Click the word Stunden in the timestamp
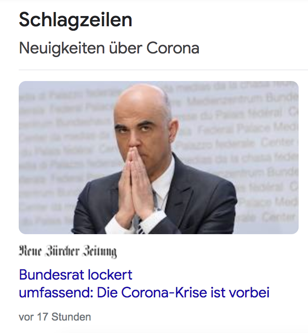 [x=71, y=317]
